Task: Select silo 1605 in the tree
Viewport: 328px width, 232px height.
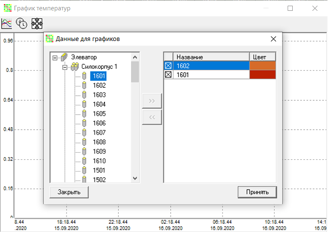Action: coord(99,114)
